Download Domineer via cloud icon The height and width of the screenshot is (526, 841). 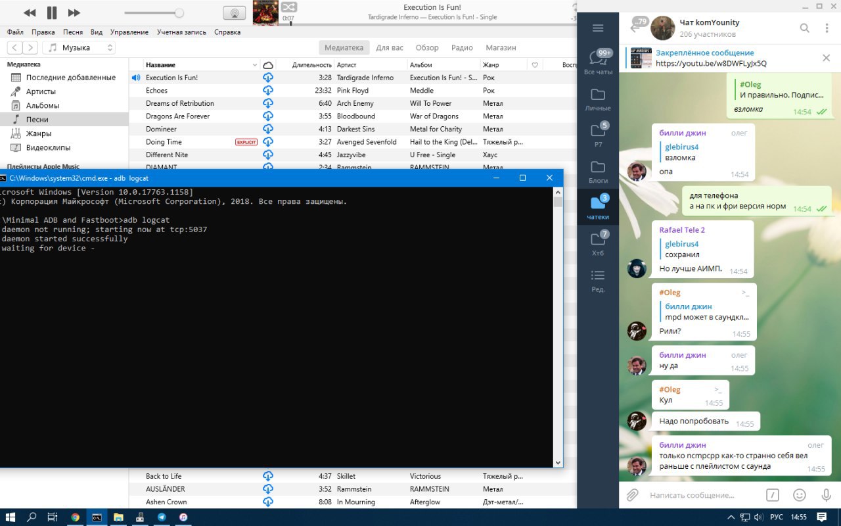click(268, 129)
